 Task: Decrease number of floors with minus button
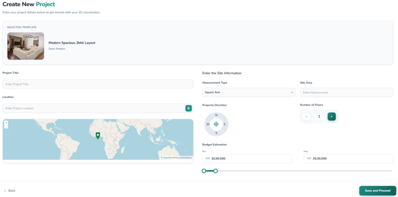click(307, 116)
